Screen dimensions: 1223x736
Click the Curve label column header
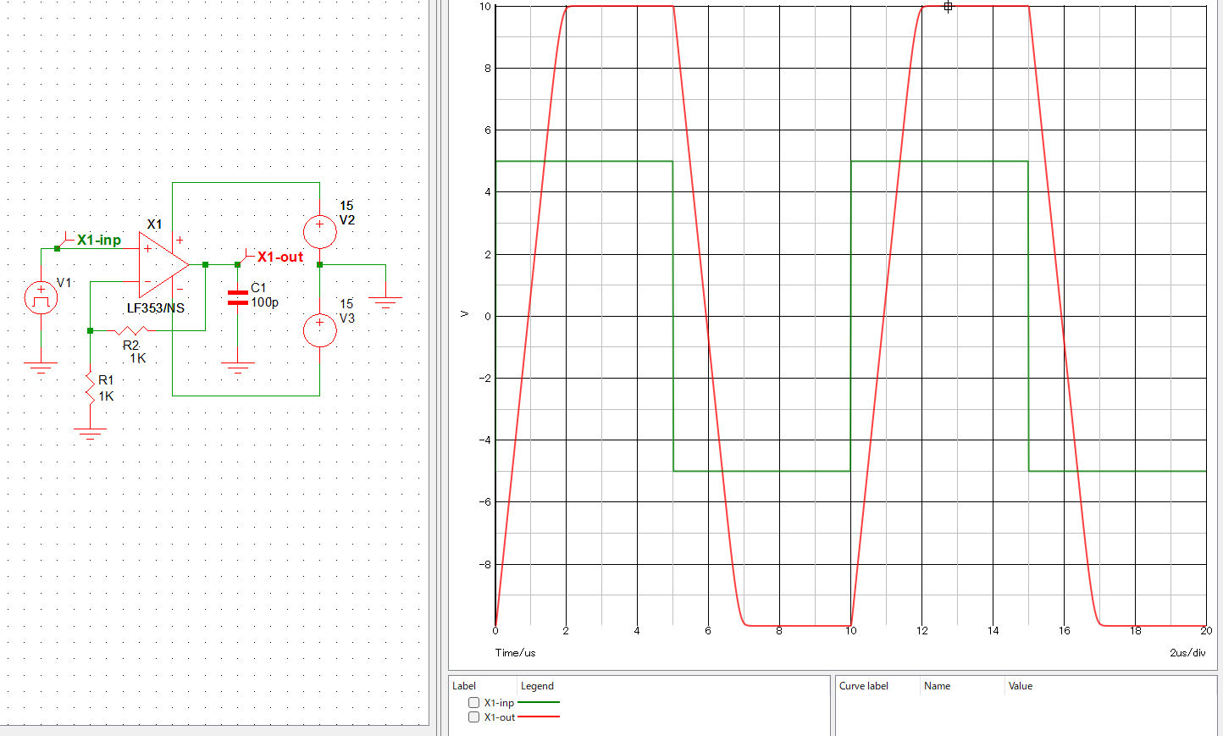tap(863, 686)
